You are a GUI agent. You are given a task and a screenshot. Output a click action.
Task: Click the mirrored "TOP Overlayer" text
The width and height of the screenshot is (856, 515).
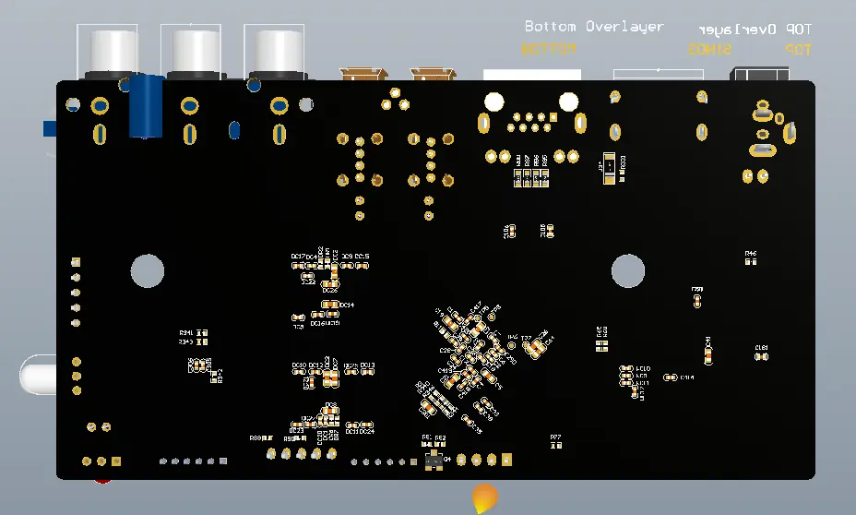click(x=755, y=30)
